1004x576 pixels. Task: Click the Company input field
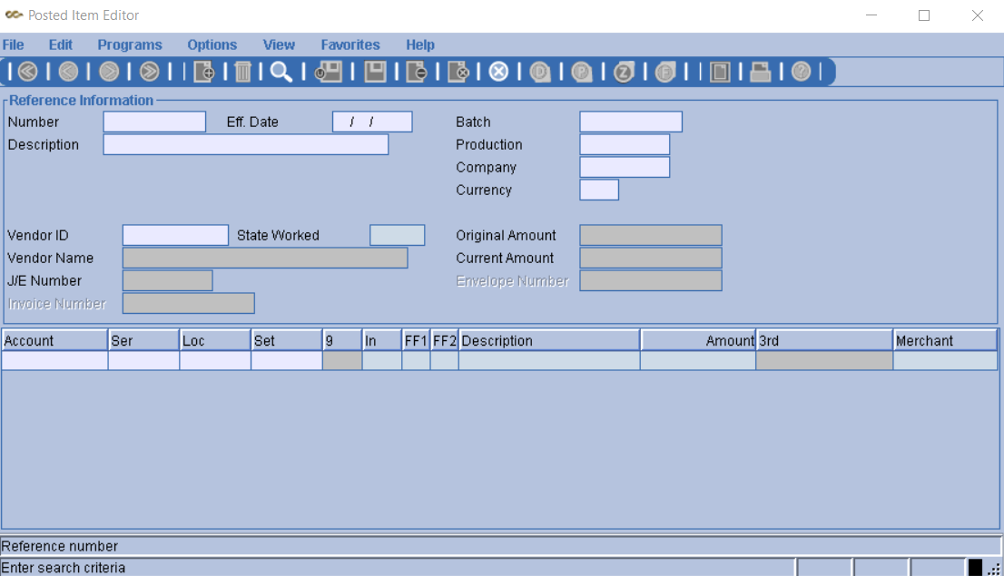coord(625,167)
